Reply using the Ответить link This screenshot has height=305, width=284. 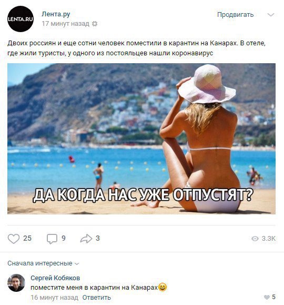pyautogui.click(x=96, y=298)
